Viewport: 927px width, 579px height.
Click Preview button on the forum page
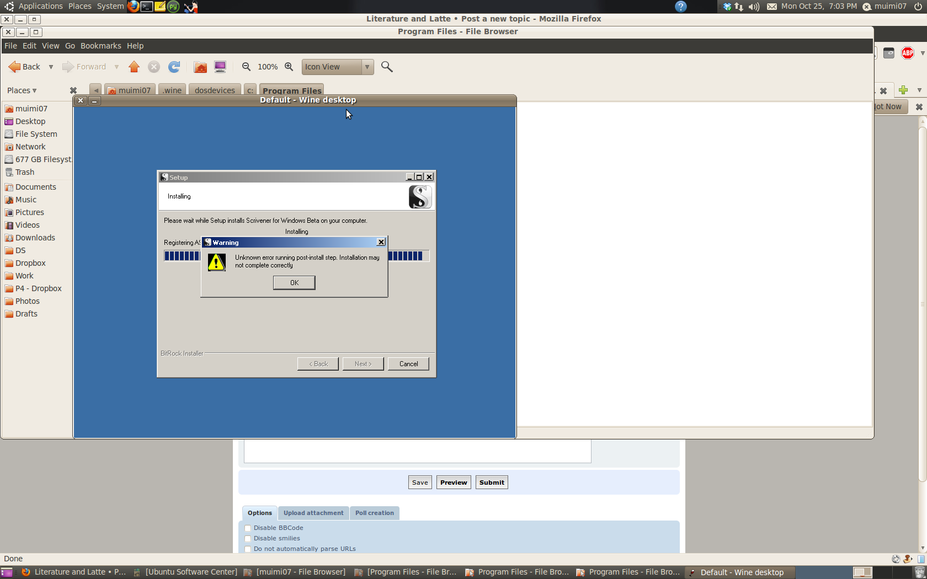454,482
